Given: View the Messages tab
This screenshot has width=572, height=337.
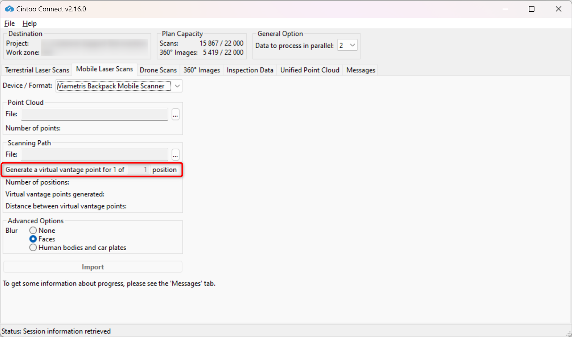Looking at the screenshot, I should pyautogui.click(x=361, y=70).
